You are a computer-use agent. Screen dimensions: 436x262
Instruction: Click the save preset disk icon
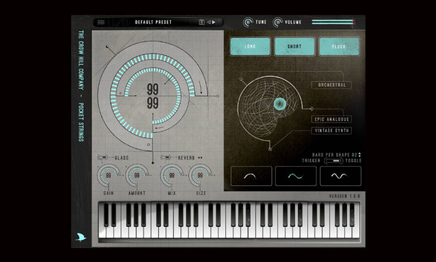pyautogui.click(x=202, y=22)
